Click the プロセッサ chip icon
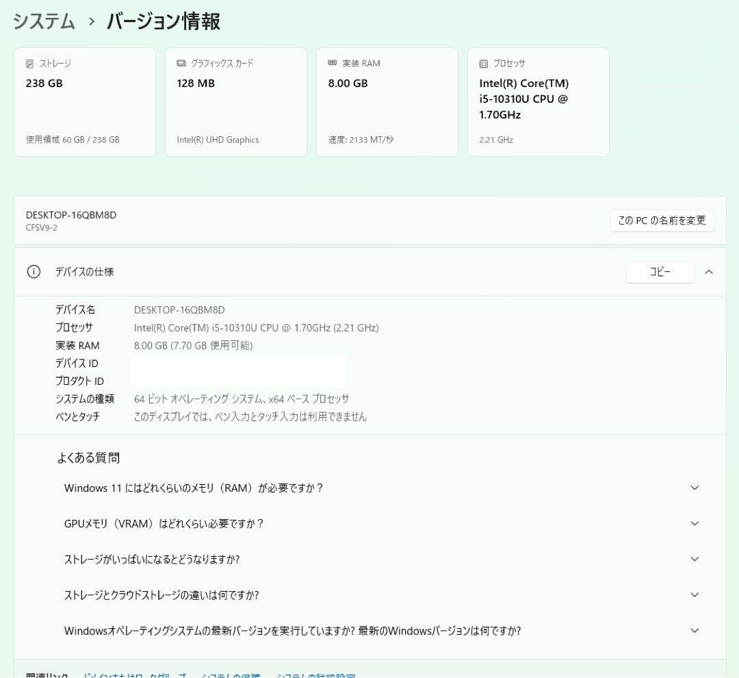Image resolution: width=739 pixels, height=678 pixels. click(482, 63)
